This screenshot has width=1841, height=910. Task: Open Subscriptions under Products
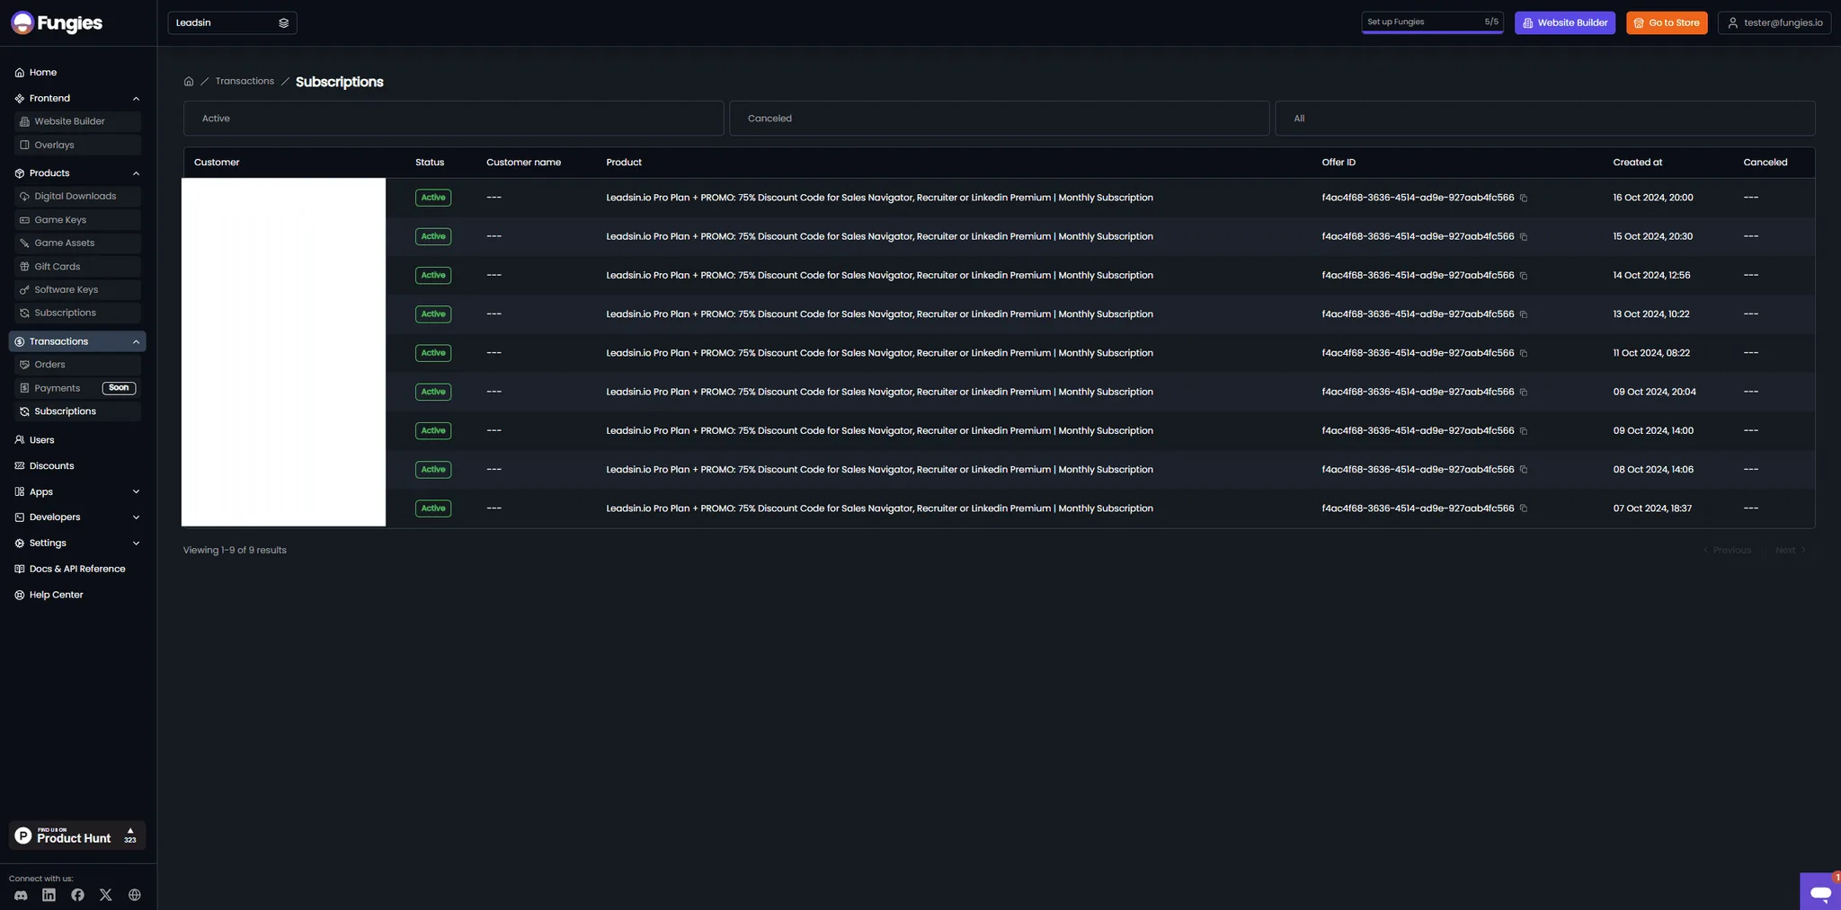click(x=78, y=314)
